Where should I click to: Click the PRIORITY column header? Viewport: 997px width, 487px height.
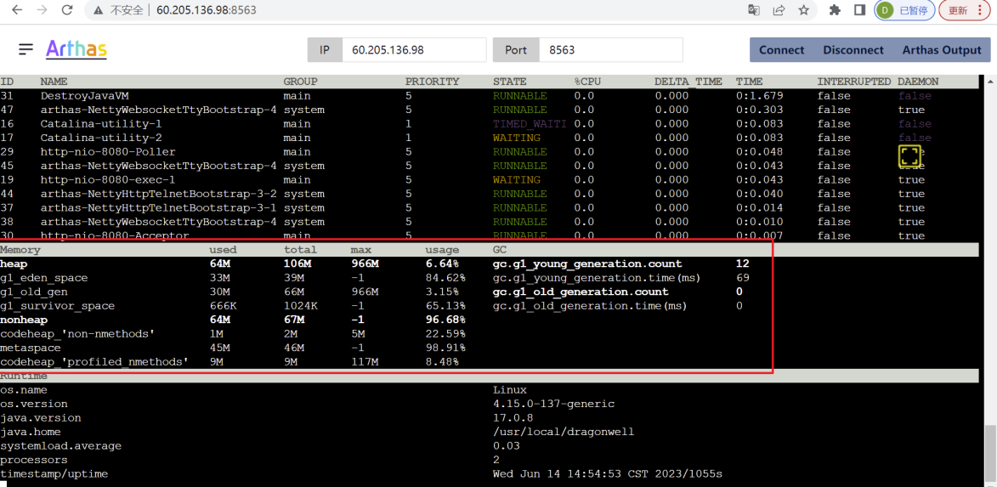coord(433,82)
